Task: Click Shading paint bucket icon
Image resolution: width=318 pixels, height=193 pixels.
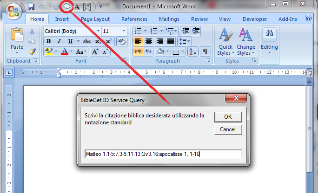Action: (160, 51)
